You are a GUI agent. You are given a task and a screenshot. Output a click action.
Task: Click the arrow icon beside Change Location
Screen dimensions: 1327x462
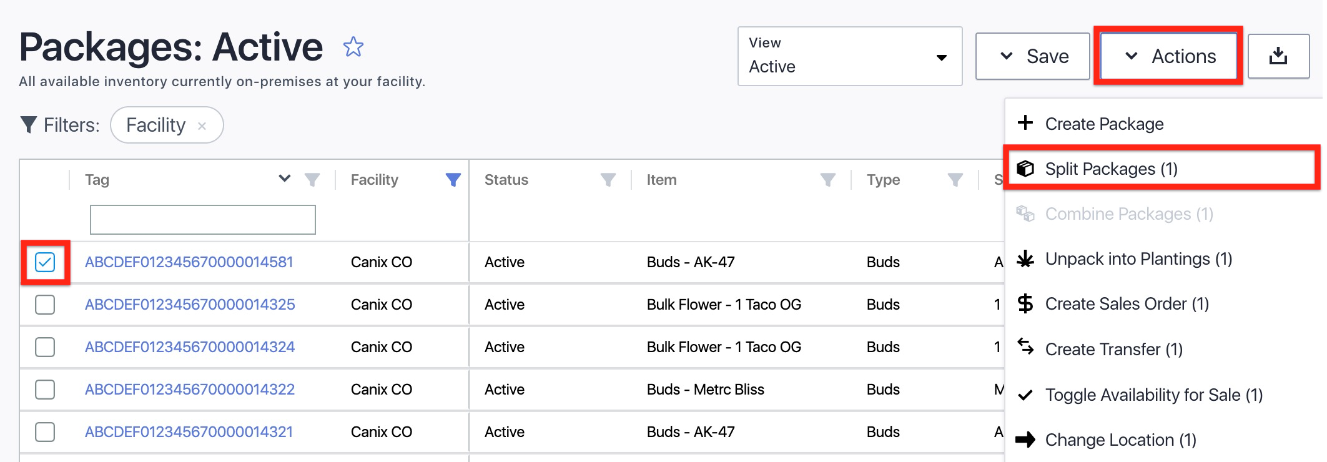tap(1025, 440)
